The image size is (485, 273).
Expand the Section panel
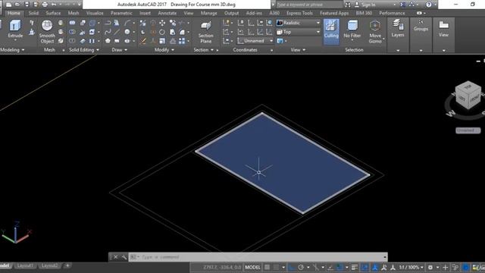pyautogui.click(x=203, y=50)
